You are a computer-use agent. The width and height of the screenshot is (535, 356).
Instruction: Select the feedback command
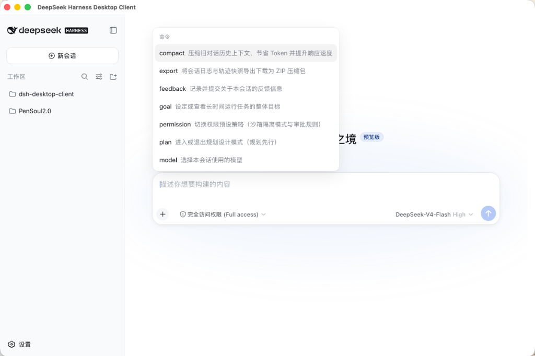(x=246, y=89)
